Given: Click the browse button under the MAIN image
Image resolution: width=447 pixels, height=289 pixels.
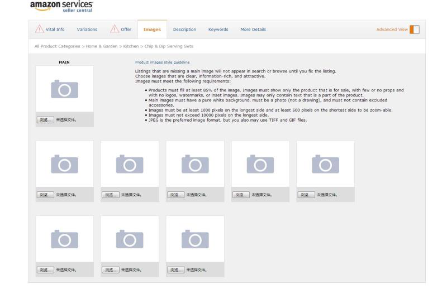Looking at the screenshot, I should point(45,120).
